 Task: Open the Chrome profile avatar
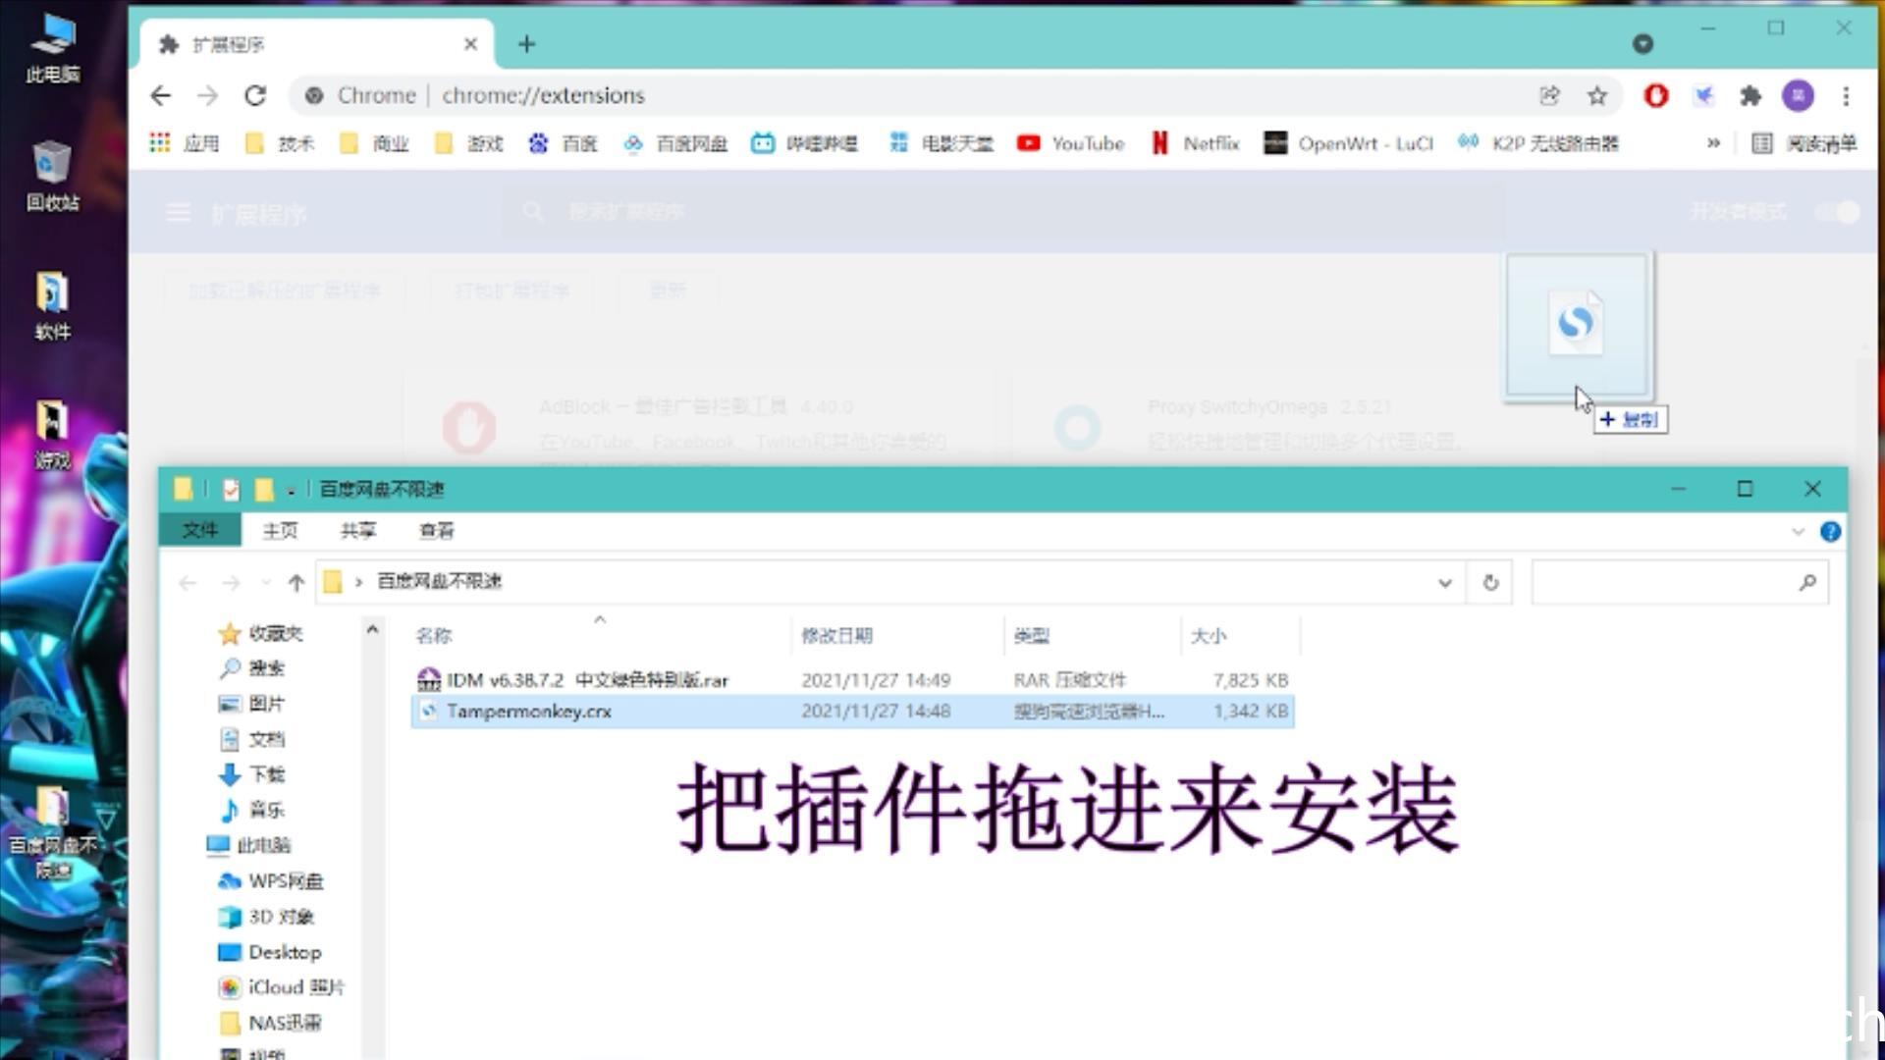click(1799, 95)
